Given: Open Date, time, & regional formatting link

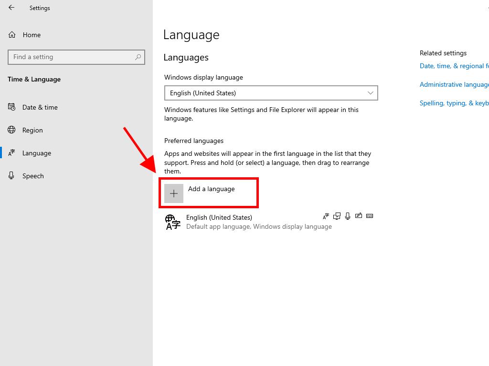Looking at the screenshot, I should tap(454, 66).
